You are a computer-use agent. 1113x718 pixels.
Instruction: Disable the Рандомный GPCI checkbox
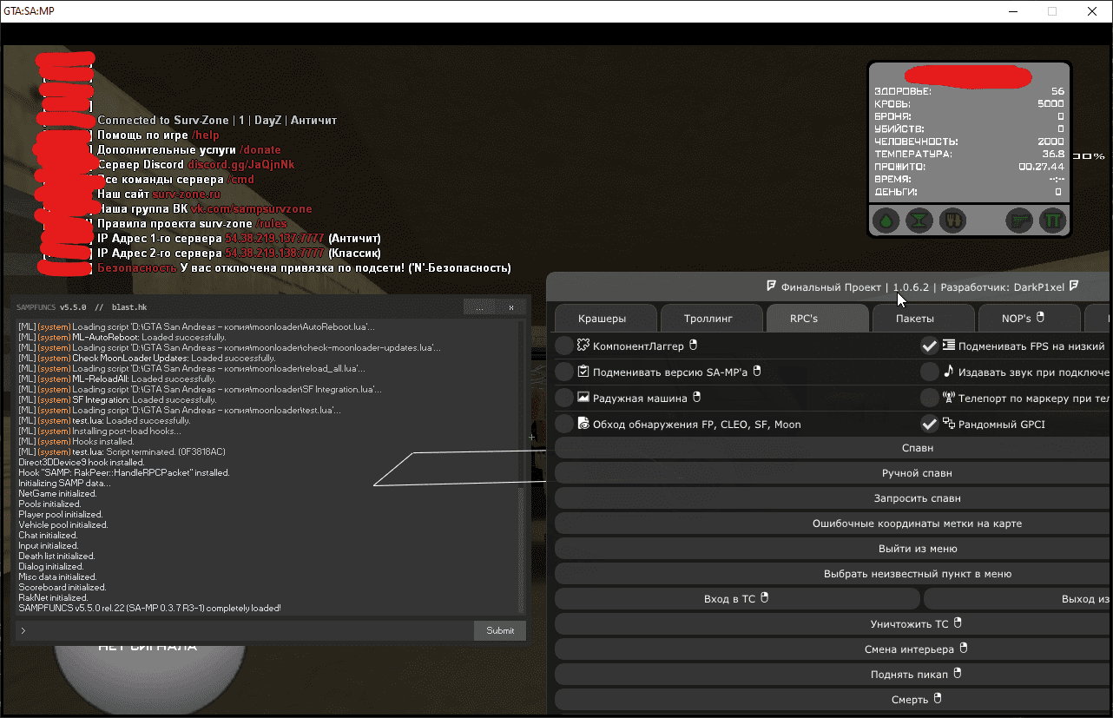pyautogui.click(x=930, y=424)
